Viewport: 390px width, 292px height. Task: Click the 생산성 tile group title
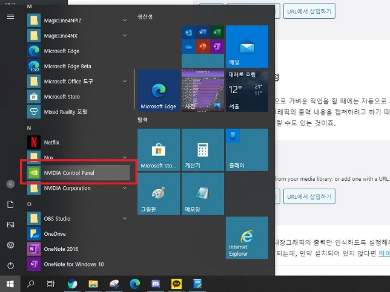[x=145, y=17]
